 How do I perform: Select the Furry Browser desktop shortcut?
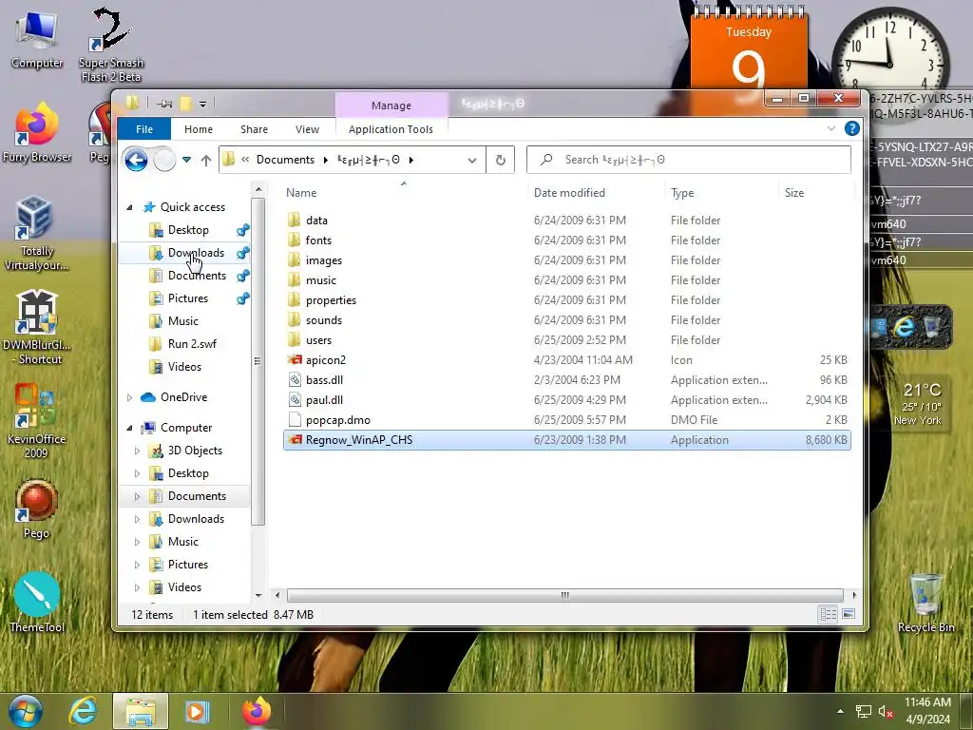click(x=37, y=133)
